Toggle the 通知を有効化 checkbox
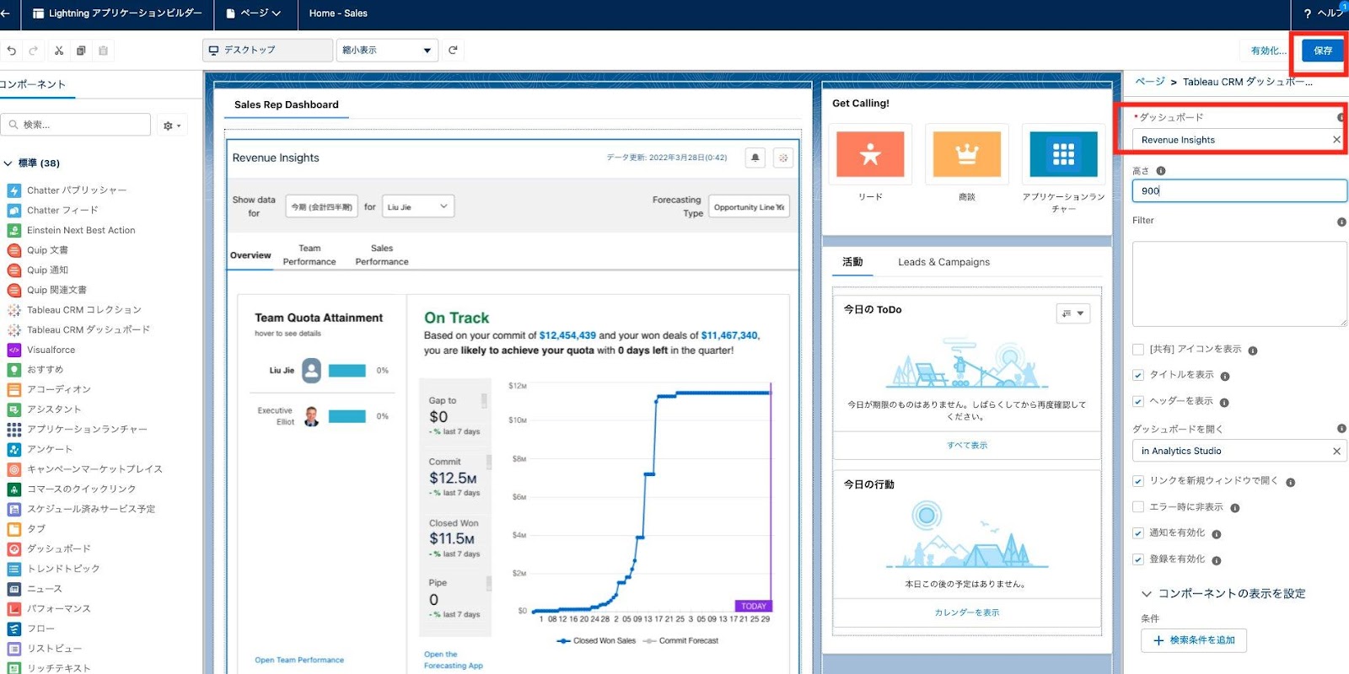The width and height of the screenshot is (1349, 674). pyautogui.click(x=1138, y=533)
